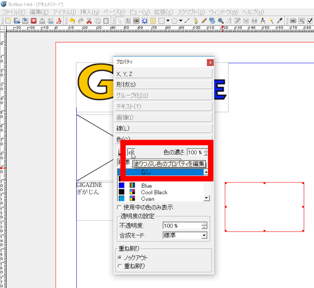
Task: Select the ノックアウト radio button
Action: coord(119,257)
